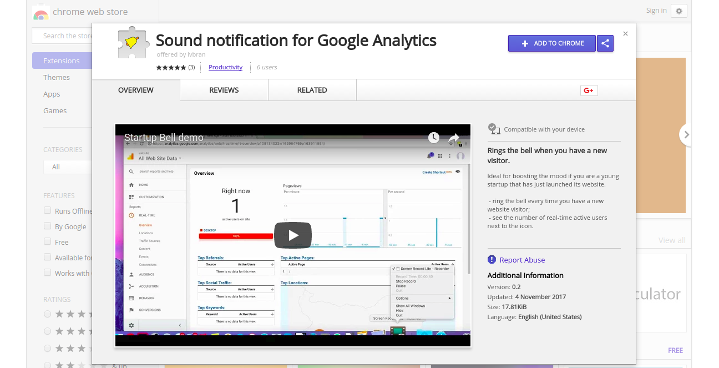Enable the Free filter checkbox
The width and height of the screenshot is (719, 368).
coord(48,241)
